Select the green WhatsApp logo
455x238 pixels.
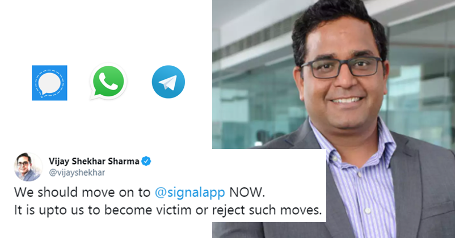108,82
